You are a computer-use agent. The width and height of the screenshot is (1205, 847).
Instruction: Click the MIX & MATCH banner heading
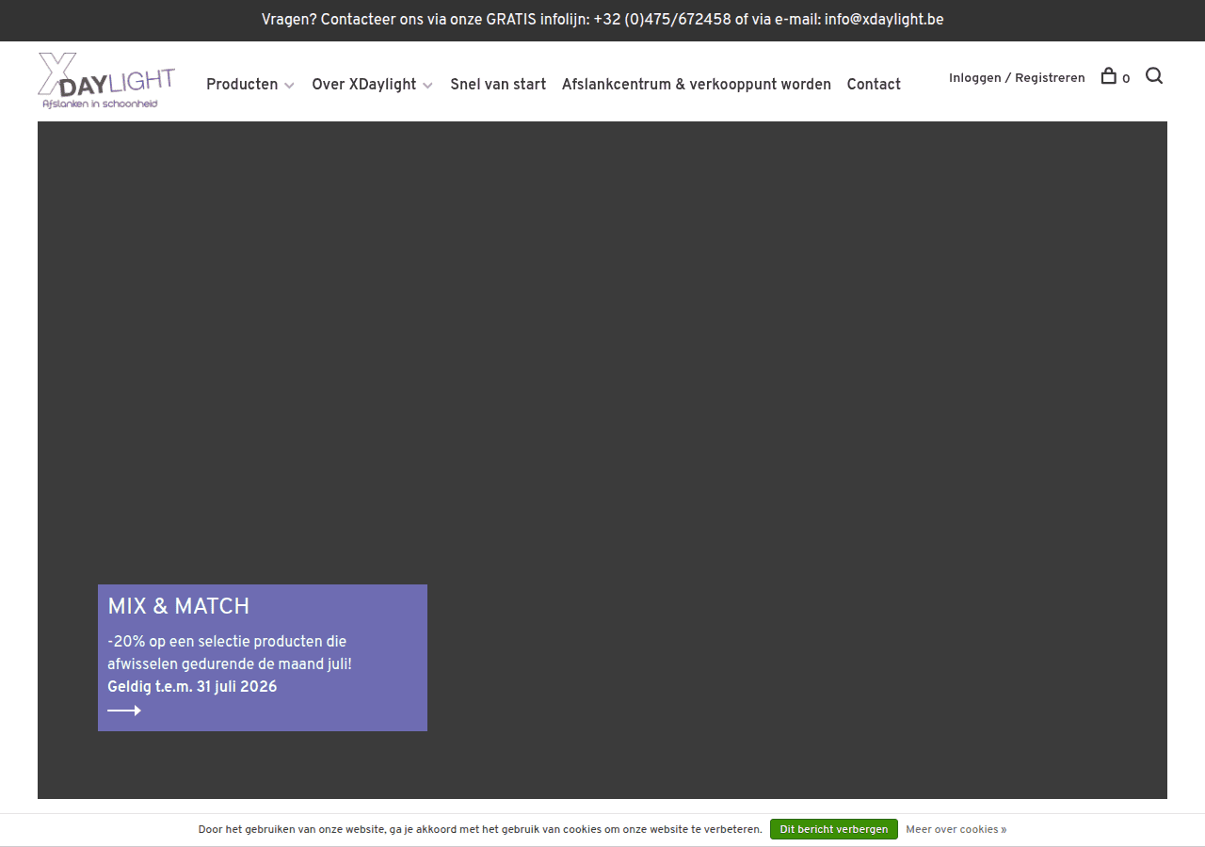point(179,606)
